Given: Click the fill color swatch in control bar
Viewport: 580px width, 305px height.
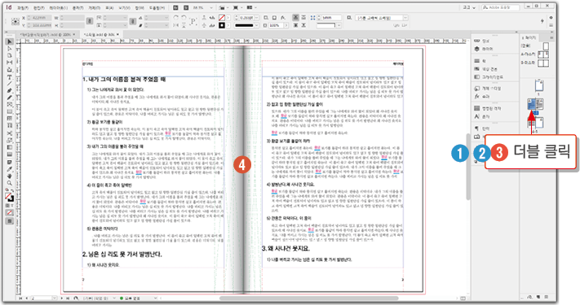Looking at the screenshot, I should click(222, 18).
